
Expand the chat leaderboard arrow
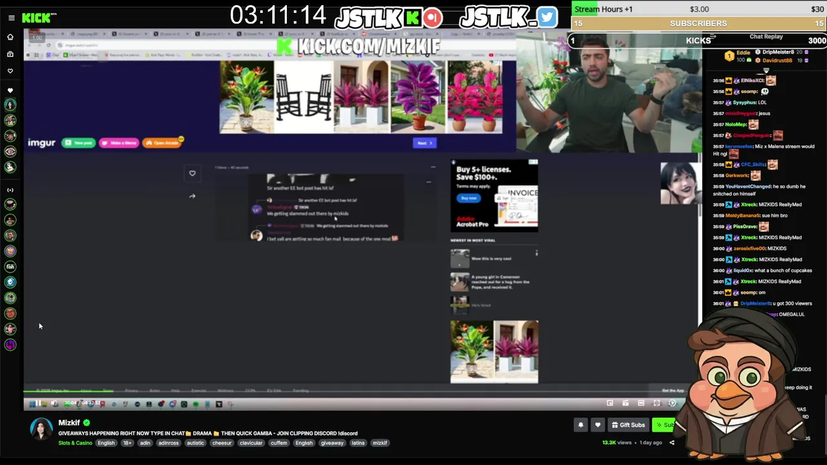pyautogui.click(x=766, y=70)
